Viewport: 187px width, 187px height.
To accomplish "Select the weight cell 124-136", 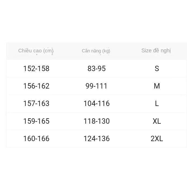I will (x=97, y=139).
